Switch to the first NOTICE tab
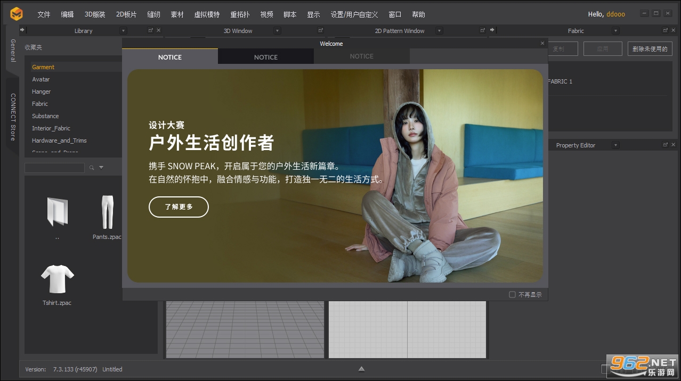Viewport: 681px width, 381px height. [x=170, y=57]
